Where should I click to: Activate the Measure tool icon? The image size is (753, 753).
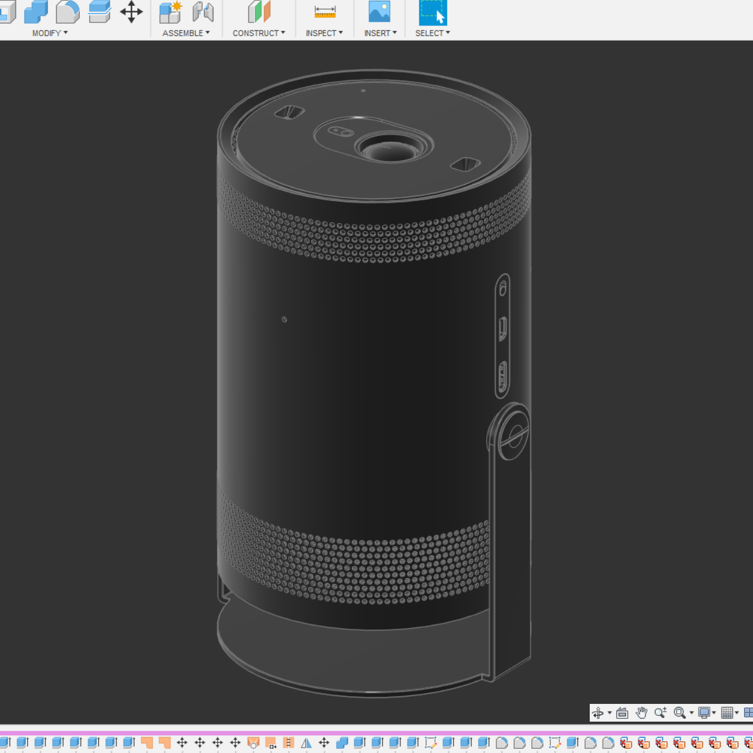click(325, 12)
